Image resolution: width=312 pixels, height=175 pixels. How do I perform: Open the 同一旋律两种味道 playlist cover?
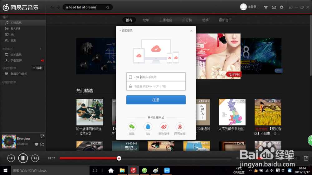tap(90, 112)
